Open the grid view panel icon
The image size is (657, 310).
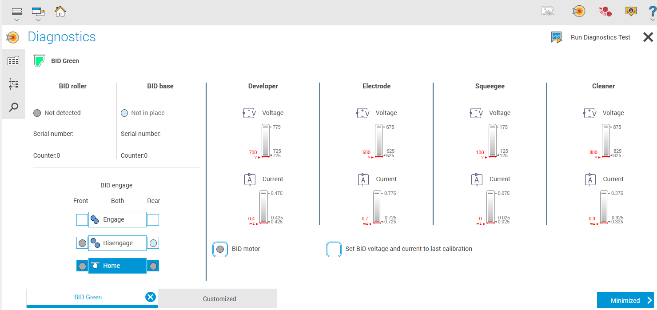(x=13, y=60)
